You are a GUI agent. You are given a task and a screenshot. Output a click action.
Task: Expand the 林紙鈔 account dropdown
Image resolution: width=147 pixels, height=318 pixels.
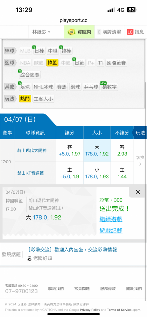[x=41, y=32]
